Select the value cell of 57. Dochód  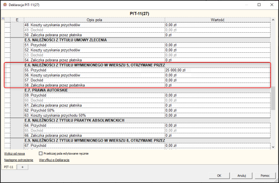click(x=217, y=80)
